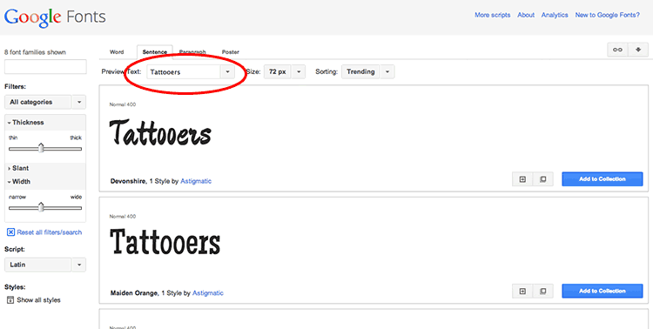Image resolution: width=653 pixels, height=329 pixels.
Task: Open the All categories dropdown
Action: point(45,102)
